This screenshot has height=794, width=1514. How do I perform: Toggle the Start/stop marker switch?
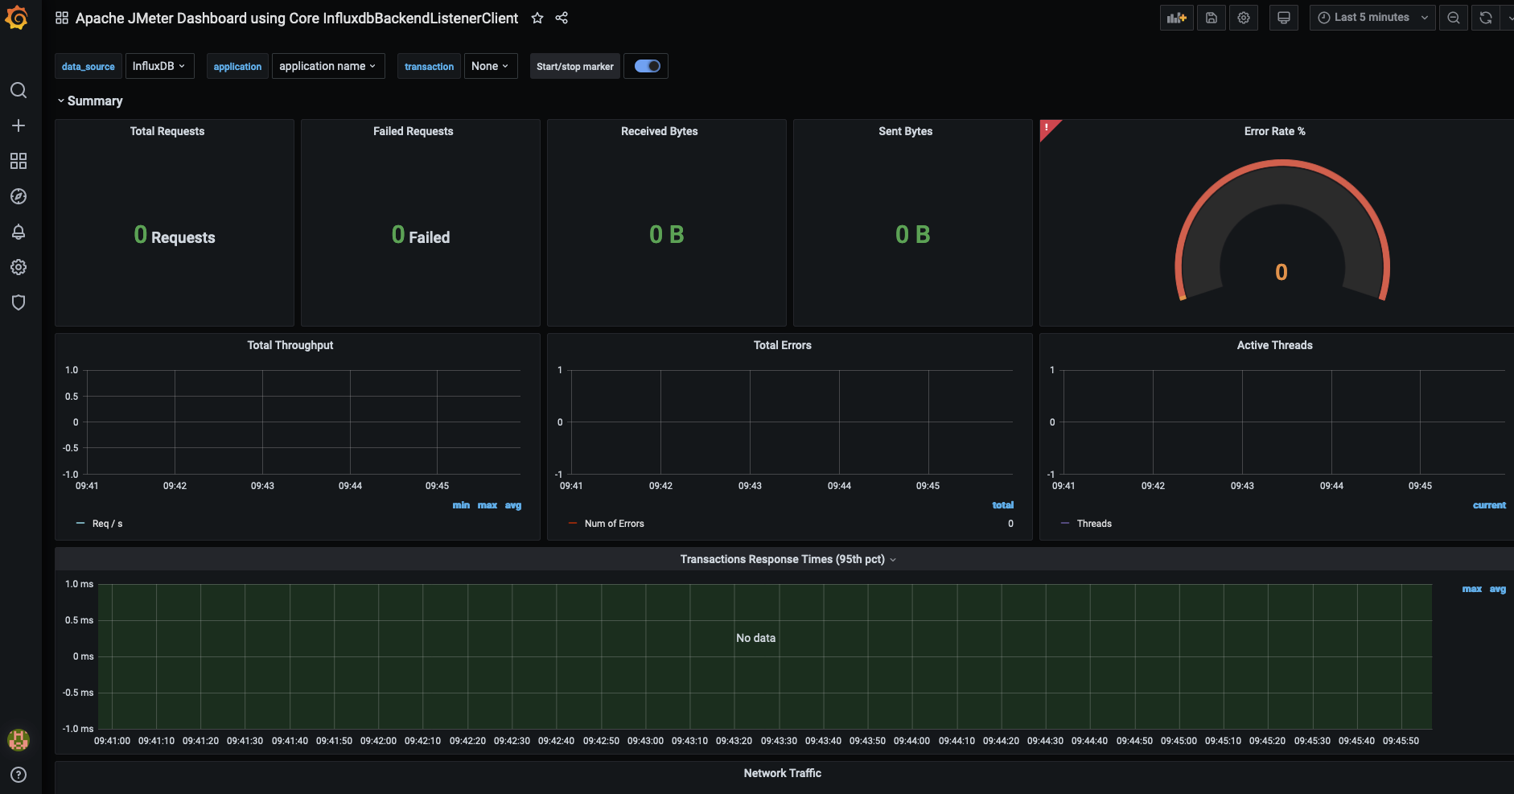pyautogui.click(x=648, y=66)
